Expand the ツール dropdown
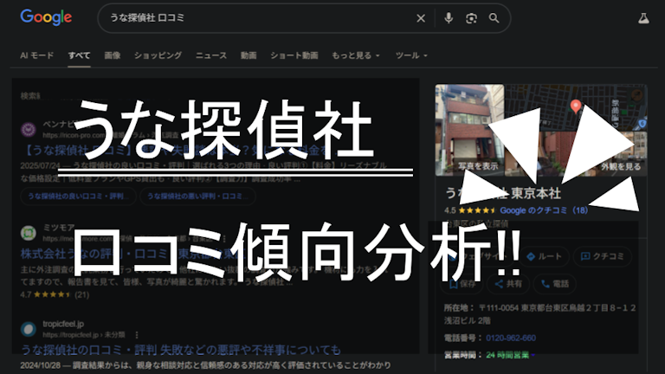The image size is (665, 374). [x=411, y=55]
